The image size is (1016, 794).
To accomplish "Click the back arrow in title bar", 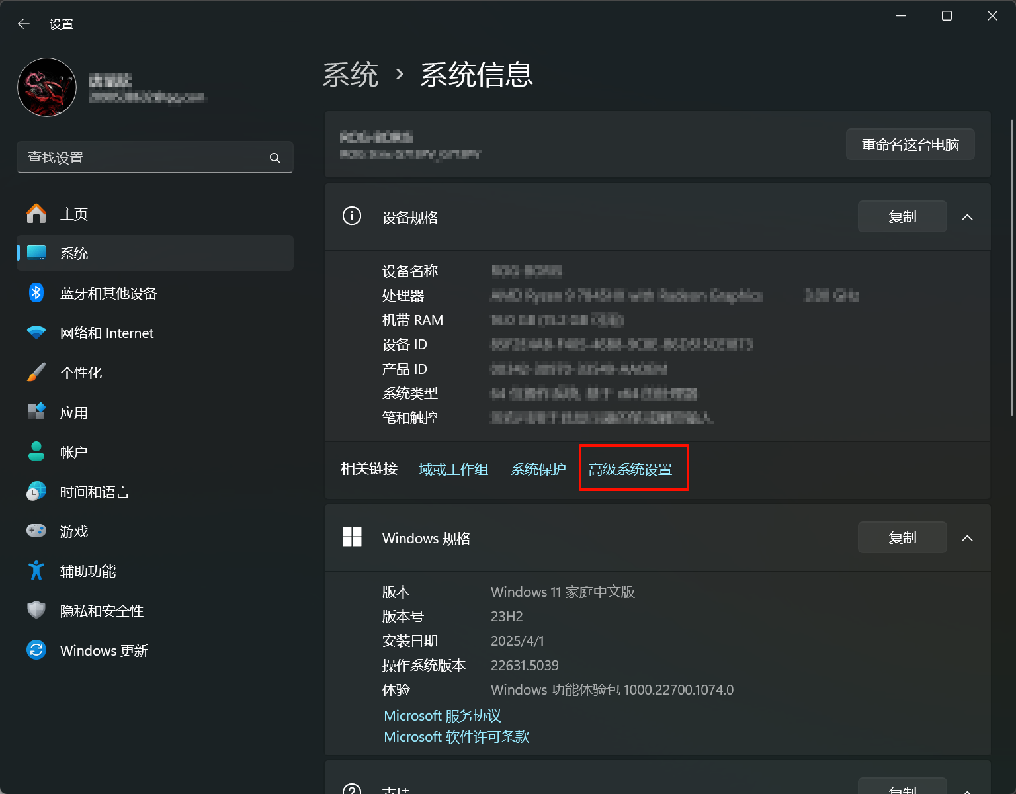I will click(24, 24).
